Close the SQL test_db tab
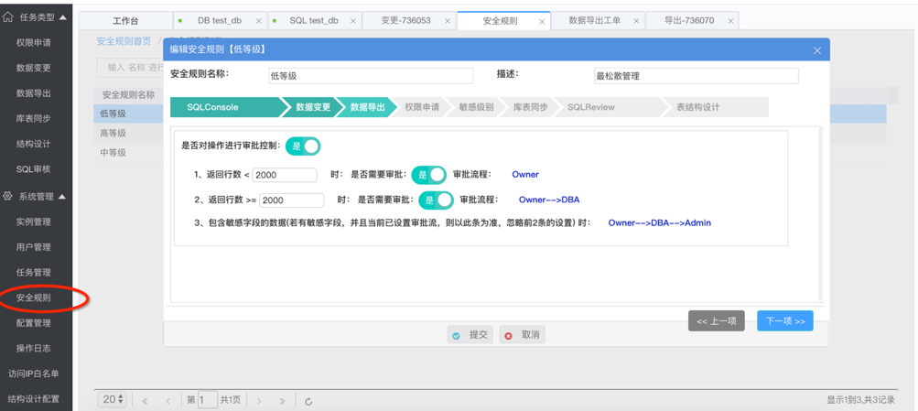The height and width of the screenshot is (411, 918). [353, 20]
